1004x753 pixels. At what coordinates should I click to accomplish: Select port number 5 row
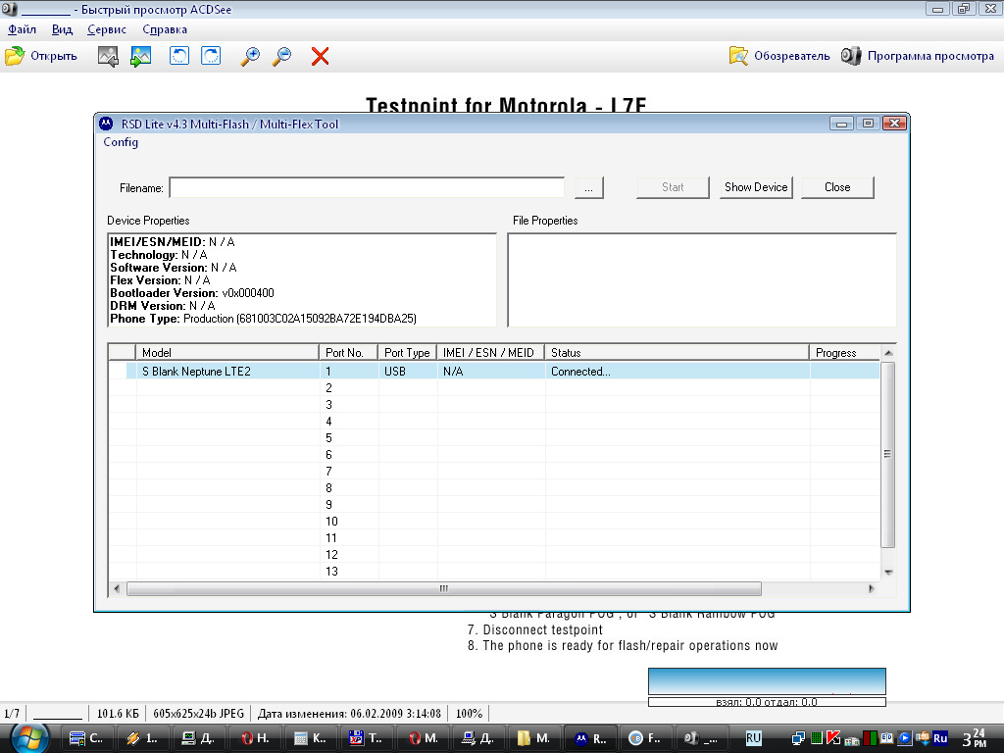[x=494, y=438]
